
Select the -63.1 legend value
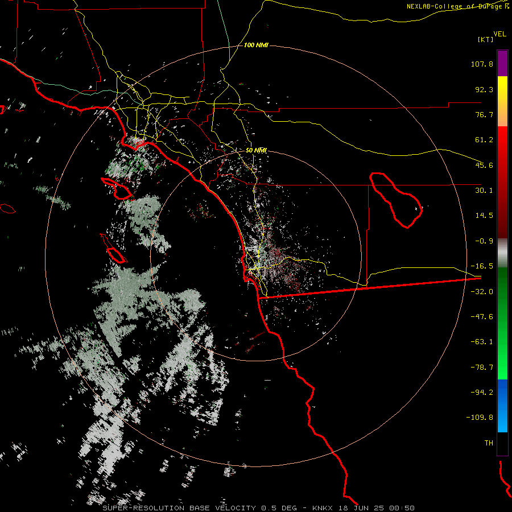pos(482,342)
